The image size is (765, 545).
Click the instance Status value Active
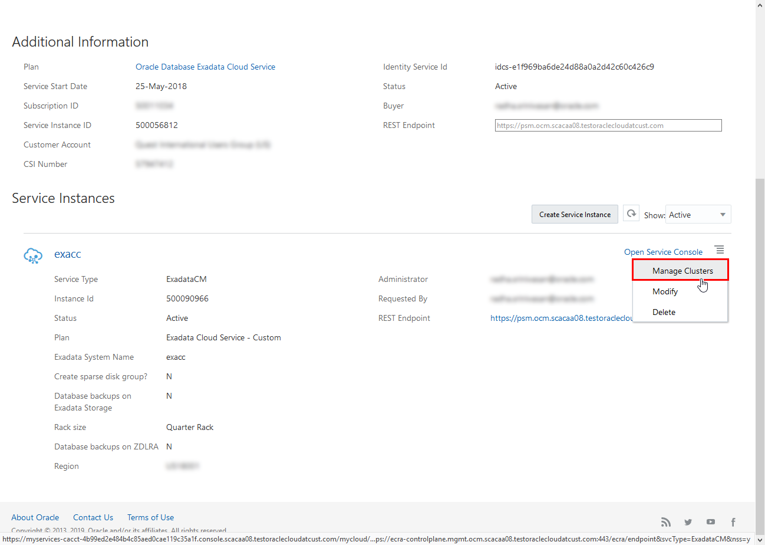point(177,318)
